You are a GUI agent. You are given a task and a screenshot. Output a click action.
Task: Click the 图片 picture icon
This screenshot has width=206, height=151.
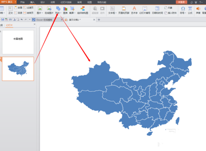[x=40, y=9]
